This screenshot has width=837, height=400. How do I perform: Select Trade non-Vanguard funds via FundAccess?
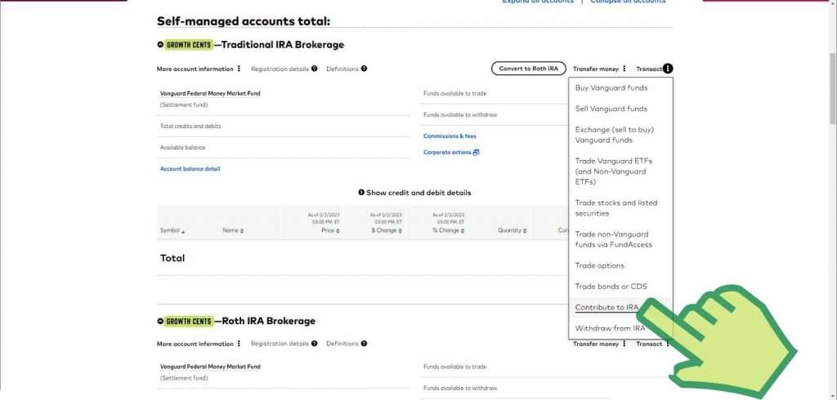point(613,239)
